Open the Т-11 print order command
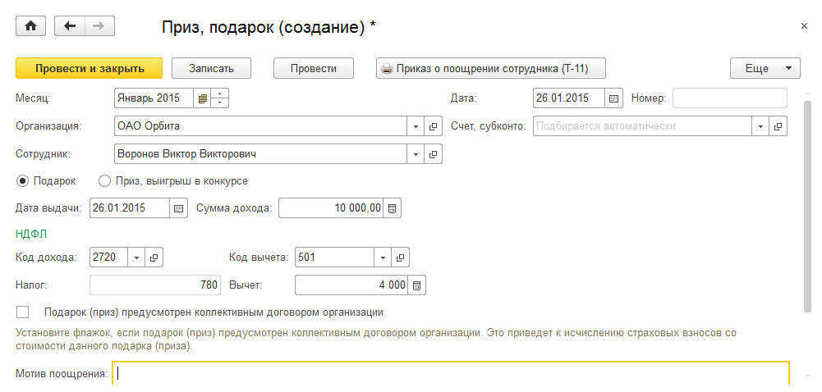The image size is (822, 392). click(x=491, y=68)
